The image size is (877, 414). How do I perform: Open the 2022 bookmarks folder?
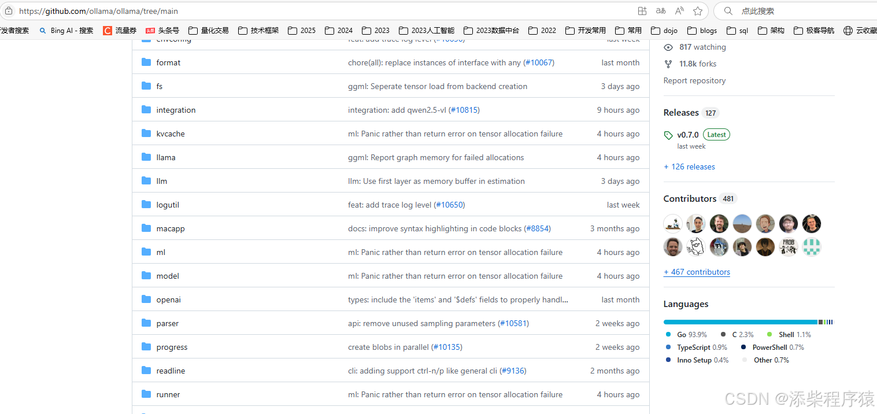[542, 31]
